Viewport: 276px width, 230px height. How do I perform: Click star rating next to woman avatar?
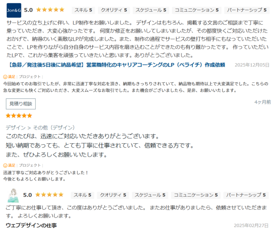[x=49, y=195]
